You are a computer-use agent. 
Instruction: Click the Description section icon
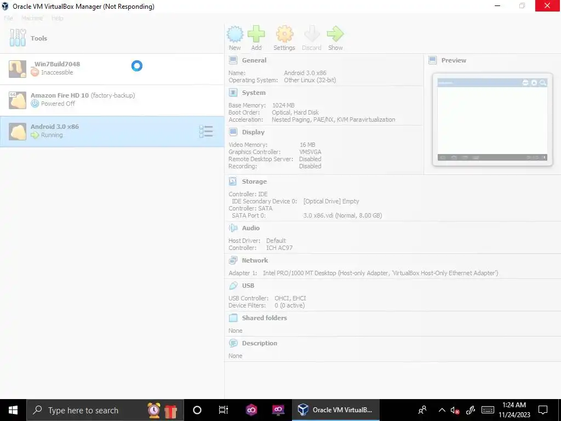pos(233,343)
